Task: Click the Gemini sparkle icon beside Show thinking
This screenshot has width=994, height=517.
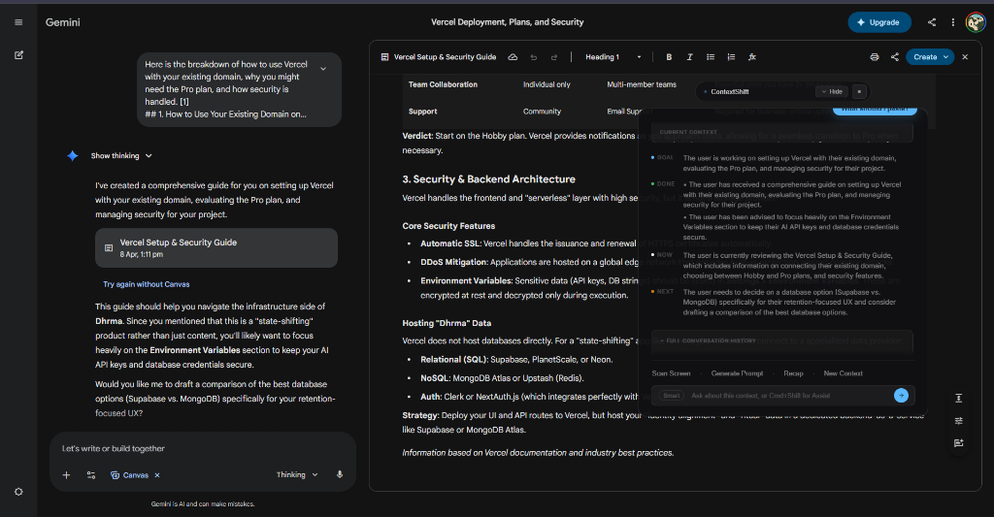Action: click(x=72, y=156)
